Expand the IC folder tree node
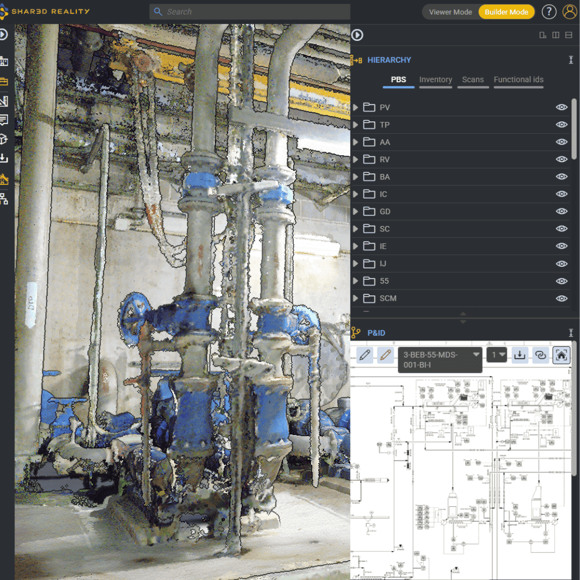The width and height of the screenshot is (580, 580). [356, 194]
